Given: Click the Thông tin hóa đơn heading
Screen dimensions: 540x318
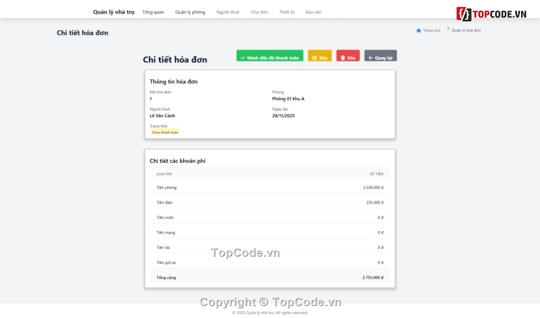Looking at the screenshot, I should (x=173, y=82).
